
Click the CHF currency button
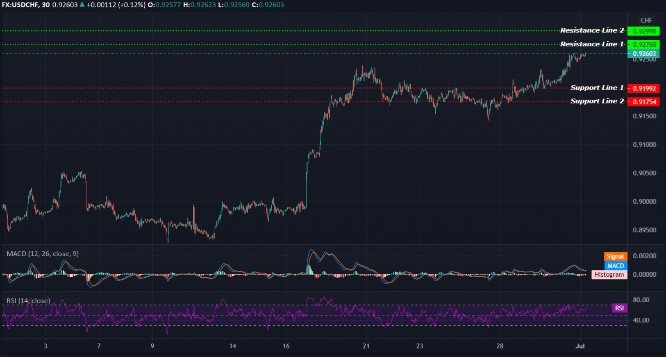(x=646, y=20)
